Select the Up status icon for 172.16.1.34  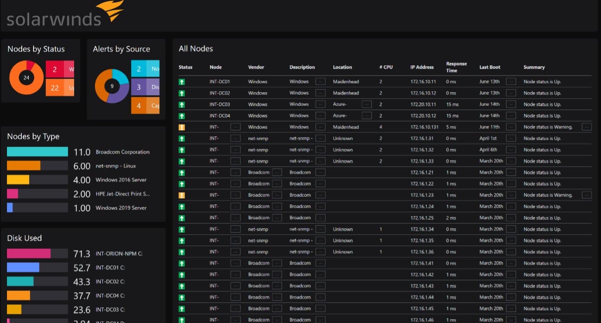[x=182, y=229]
